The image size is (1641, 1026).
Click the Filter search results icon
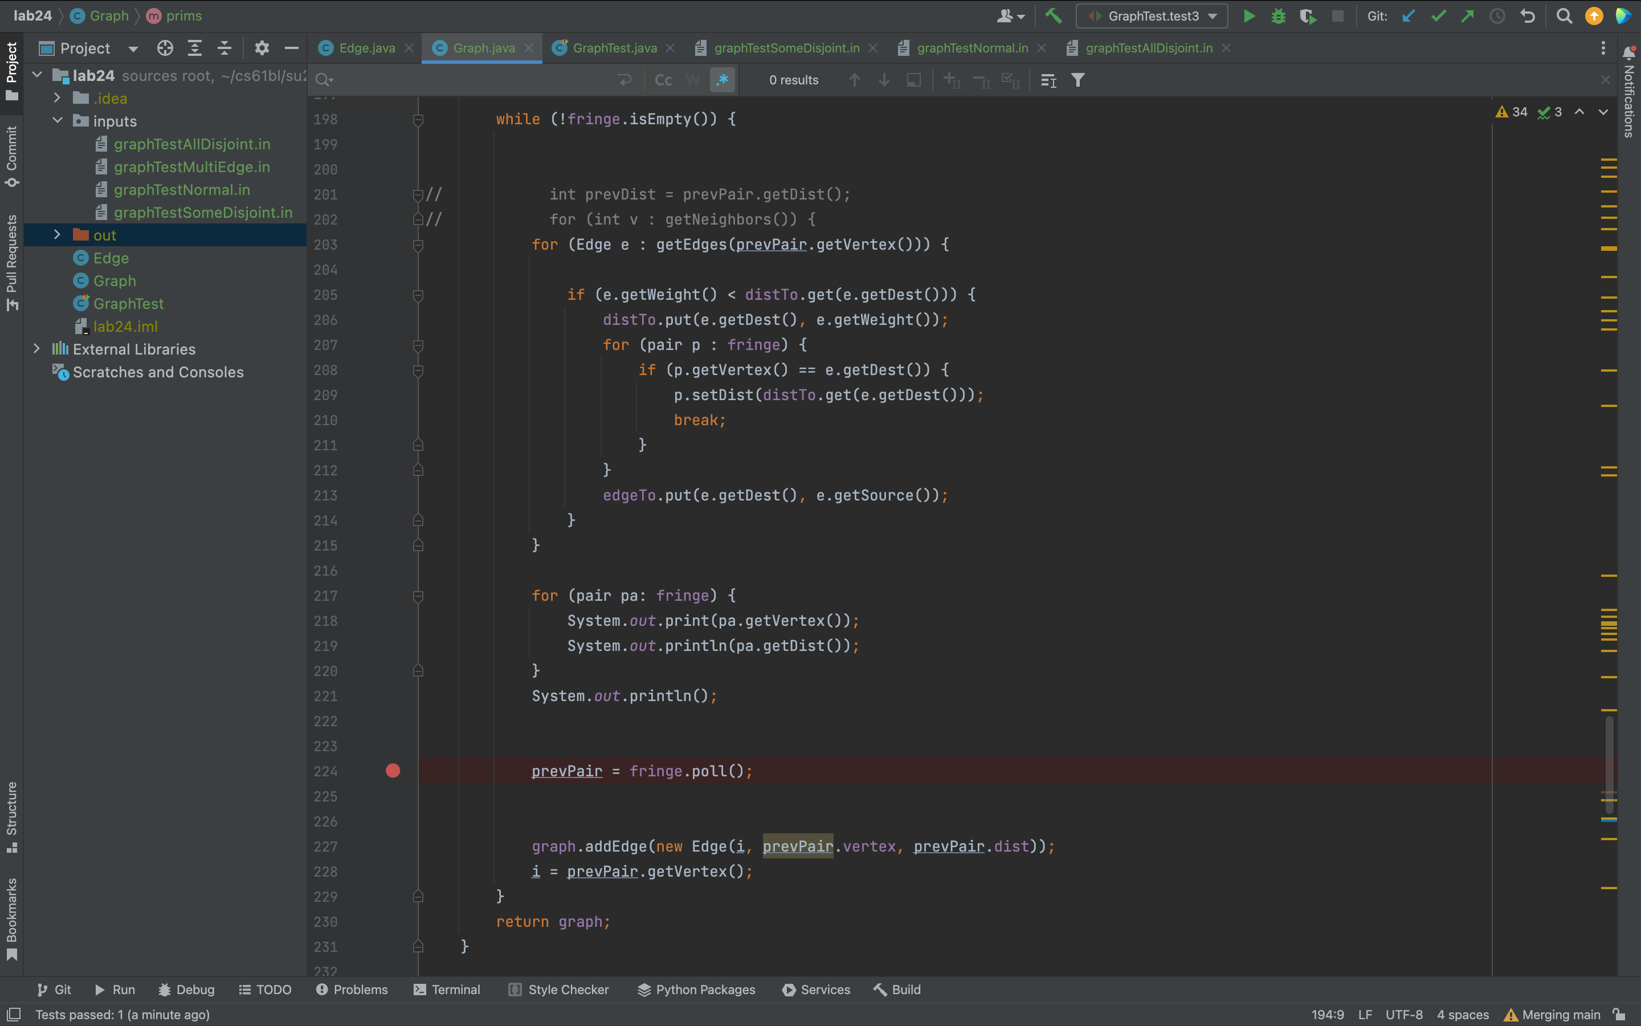pos(1077,81)
